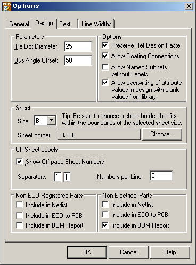The height and width of the screenshot is (265, 196).
Task: Click the Tie Dot Diameter field
Action: 78,46
